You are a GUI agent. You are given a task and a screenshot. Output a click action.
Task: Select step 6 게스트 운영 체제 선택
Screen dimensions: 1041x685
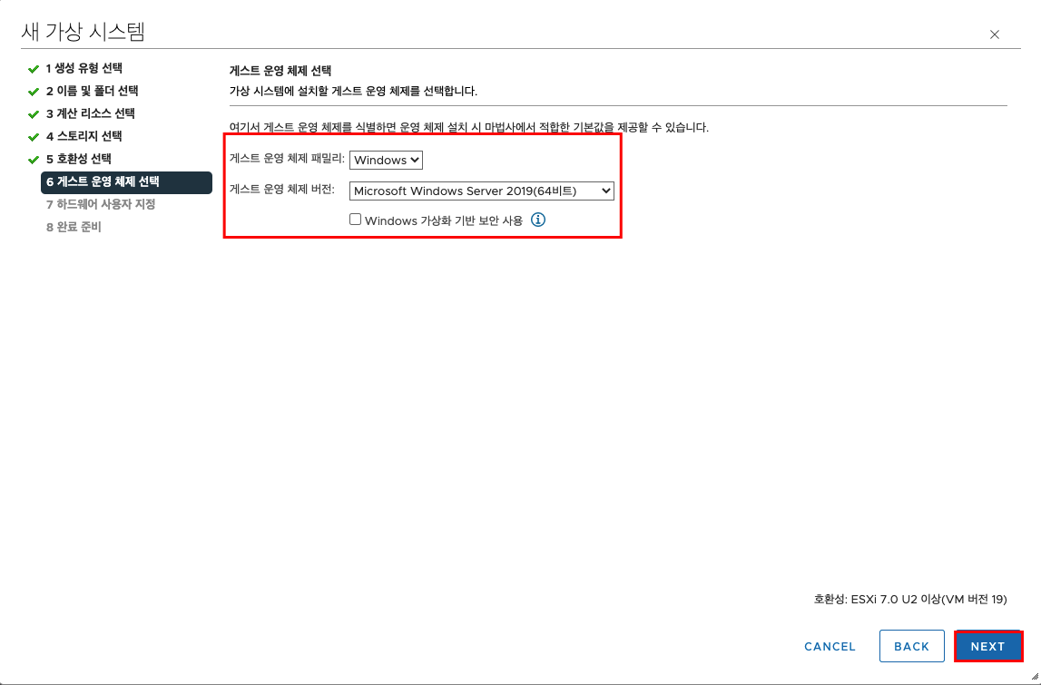coord(126,181)
